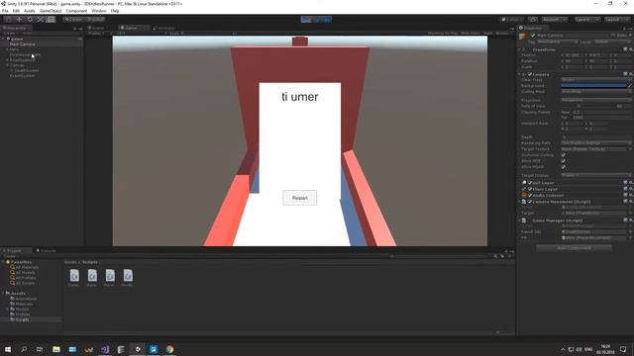Toggle GUI Layer enabled checkbox
Viewport: 634px width, 356px height.
(530, 183)
